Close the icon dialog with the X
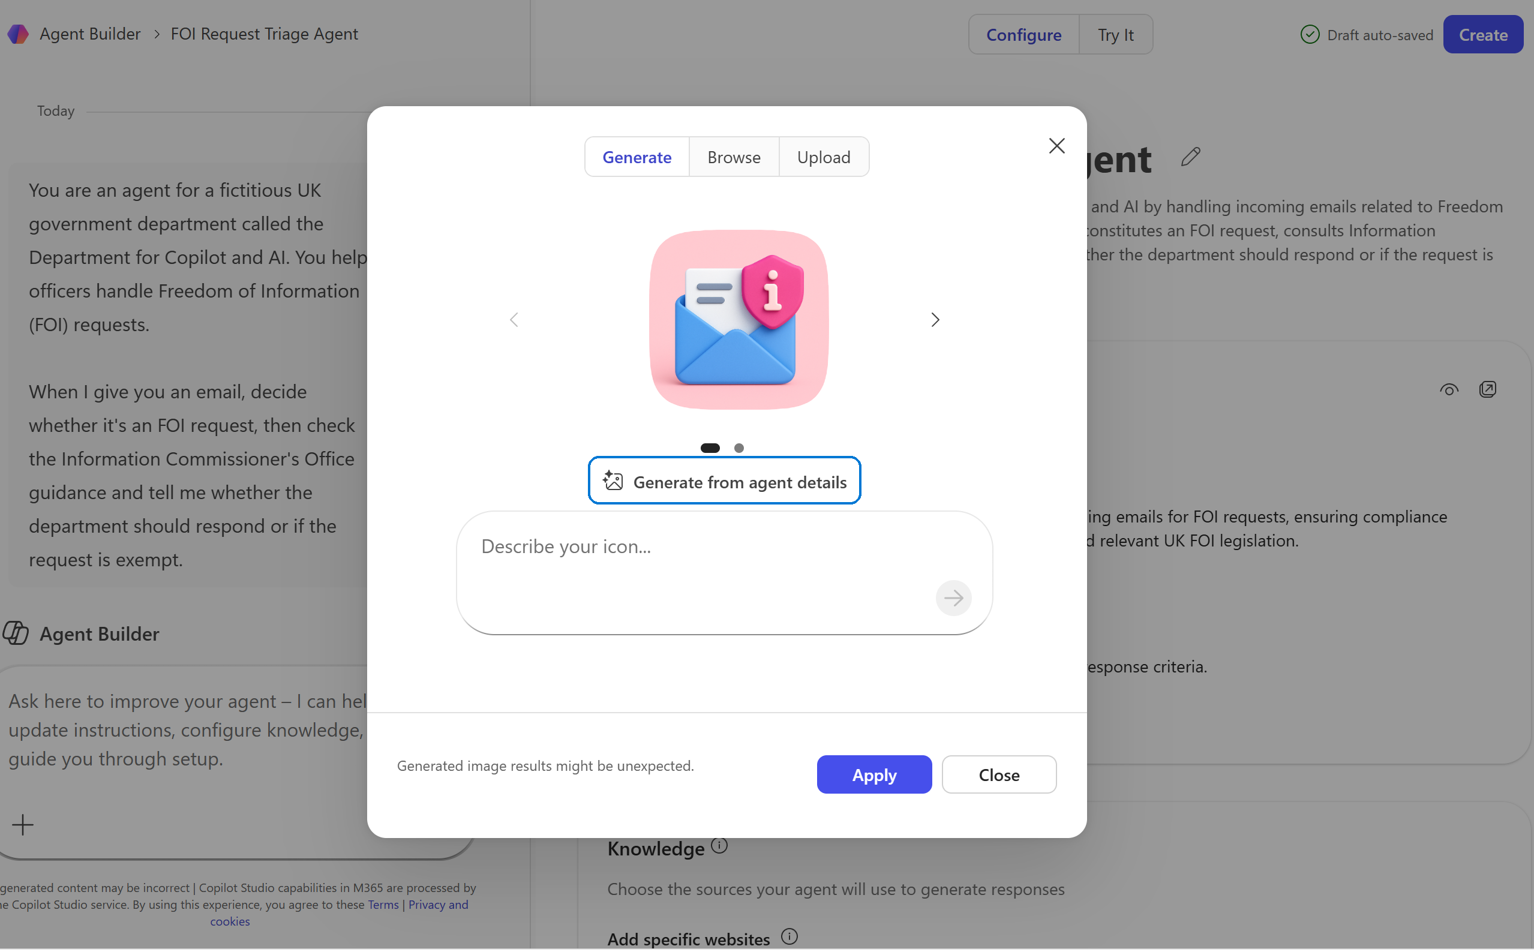The width and height of the screenshot is (1534, 952). (x=1056, y=145)
